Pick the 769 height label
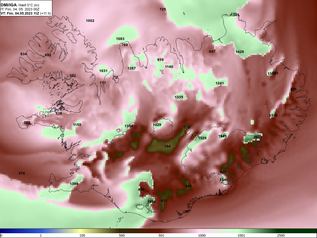Viewport: 317px width, 238px height. pos(125,45)
